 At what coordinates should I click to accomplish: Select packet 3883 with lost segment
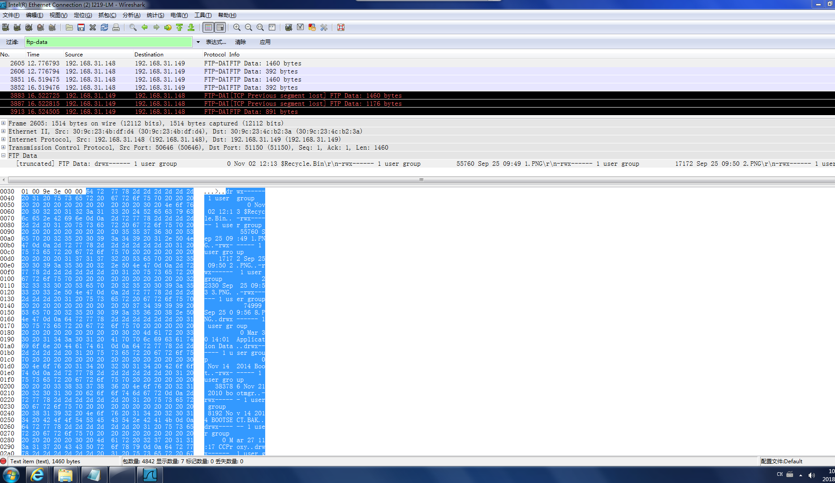pos(417,95)
